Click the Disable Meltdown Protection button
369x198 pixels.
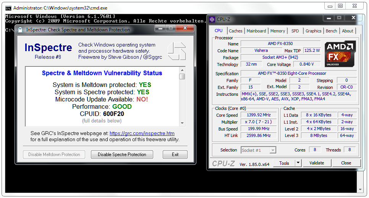click(54, 155)
